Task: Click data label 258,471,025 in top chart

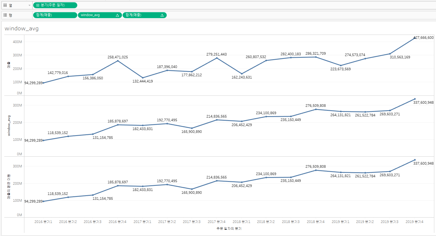Action: point(118,57)
